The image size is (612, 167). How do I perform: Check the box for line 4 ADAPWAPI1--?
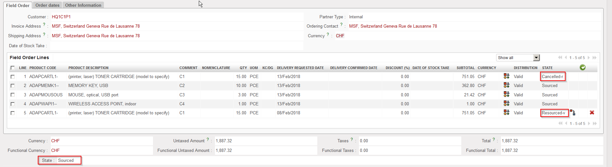[x=13, y=104]
